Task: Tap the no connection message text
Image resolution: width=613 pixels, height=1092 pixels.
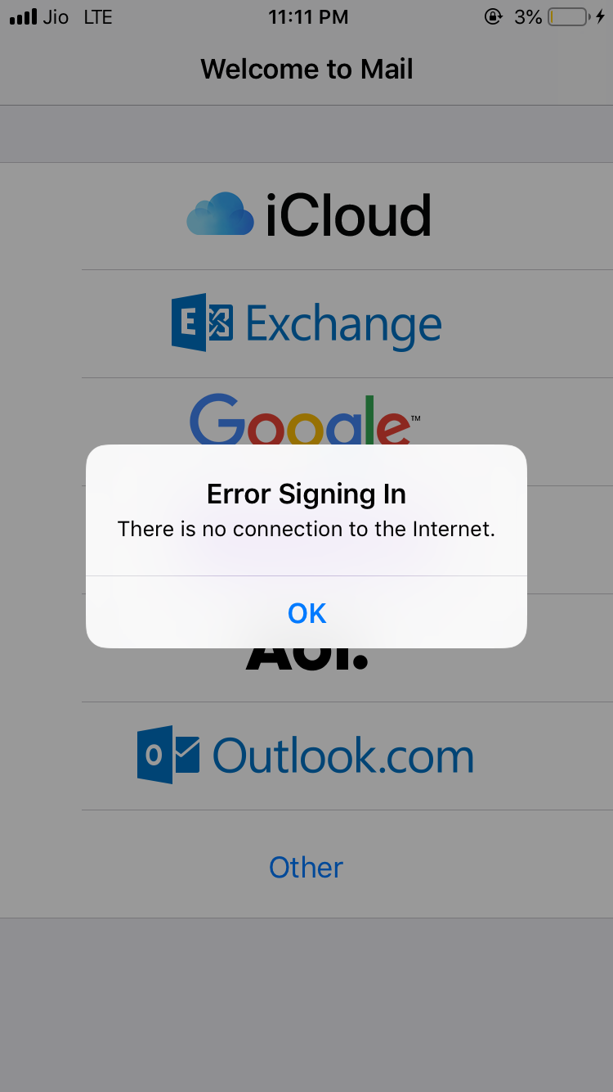Action: [x=306, y=529]
